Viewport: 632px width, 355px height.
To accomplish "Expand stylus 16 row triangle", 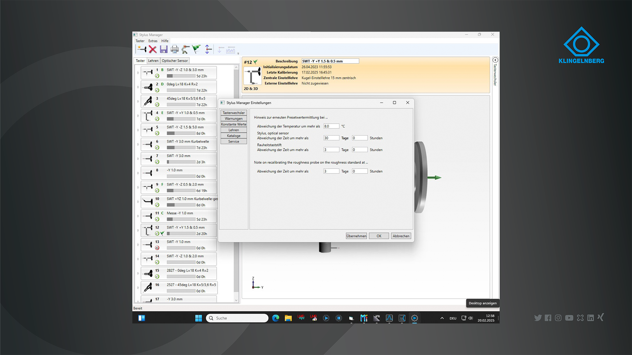I will pyautogui.click(x=138, y=288).
